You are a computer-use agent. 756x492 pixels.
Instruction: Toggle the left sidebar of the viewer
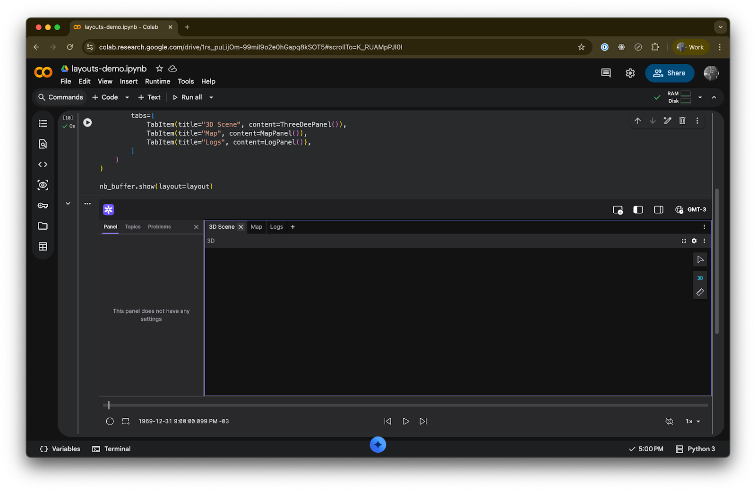[638, 210]
